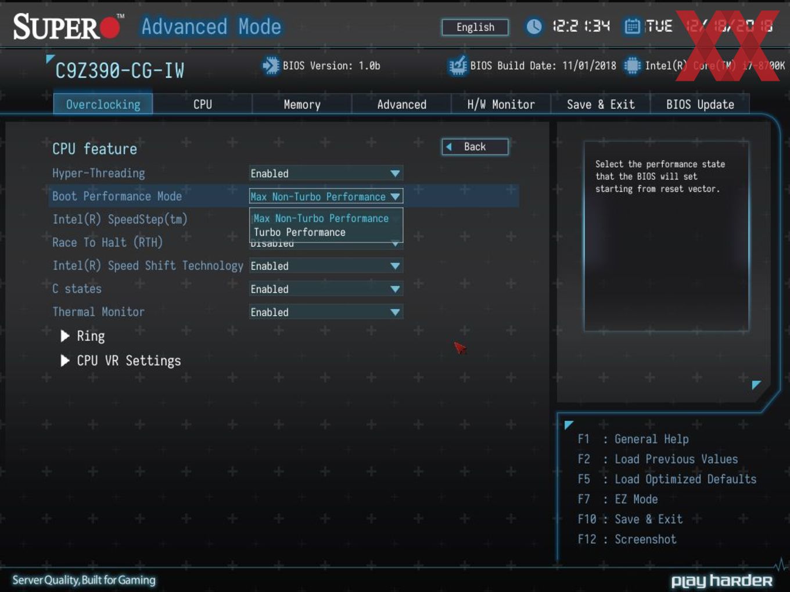Click the help description text panel
Viewport: 790px width, 592px height.
666,236
